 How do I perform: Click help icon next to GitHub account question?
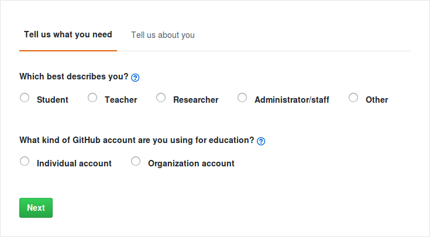pos(261,141)
